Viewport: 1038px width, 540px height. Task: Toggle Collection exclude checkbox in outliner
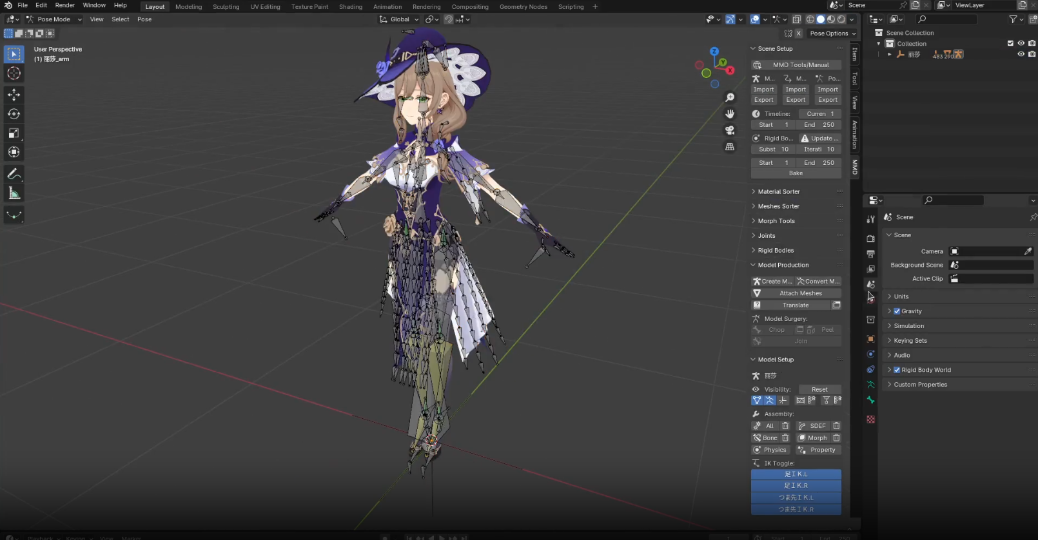tap(1010, 43)
